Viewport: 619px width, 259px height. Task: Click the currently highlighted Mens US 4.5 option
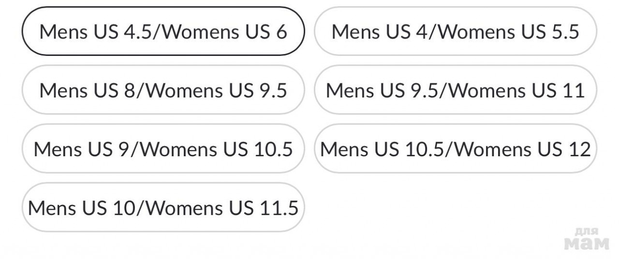[163, 31]
